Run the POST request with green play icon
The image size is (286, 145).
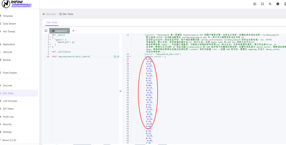115,57
